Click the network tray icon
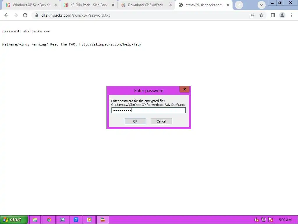The image size is (298, 224). (x=264, y=220)
